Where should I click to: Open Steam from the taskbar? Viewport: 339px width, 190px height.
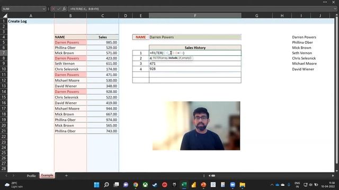[155, 185]
